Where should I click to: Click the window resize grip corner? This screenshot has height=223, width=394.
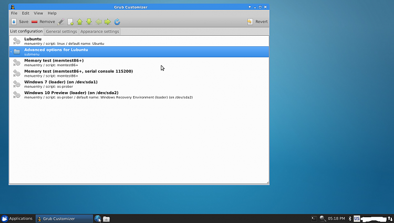click(267, 183)
